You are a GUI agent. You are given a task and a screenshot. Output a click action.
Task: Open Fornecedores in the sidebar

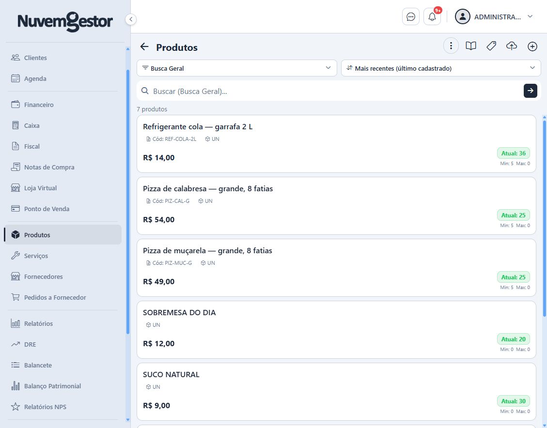click(63, 277)
